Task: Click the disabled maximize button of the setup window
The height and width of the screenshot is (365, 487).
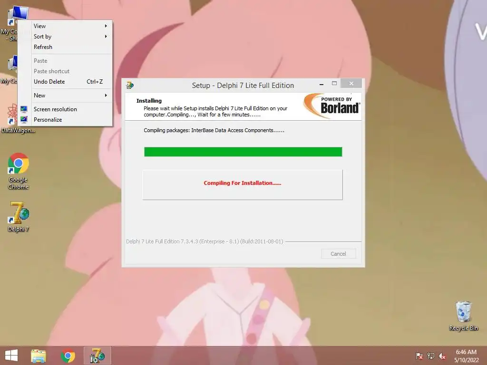Action: [334, 84]
